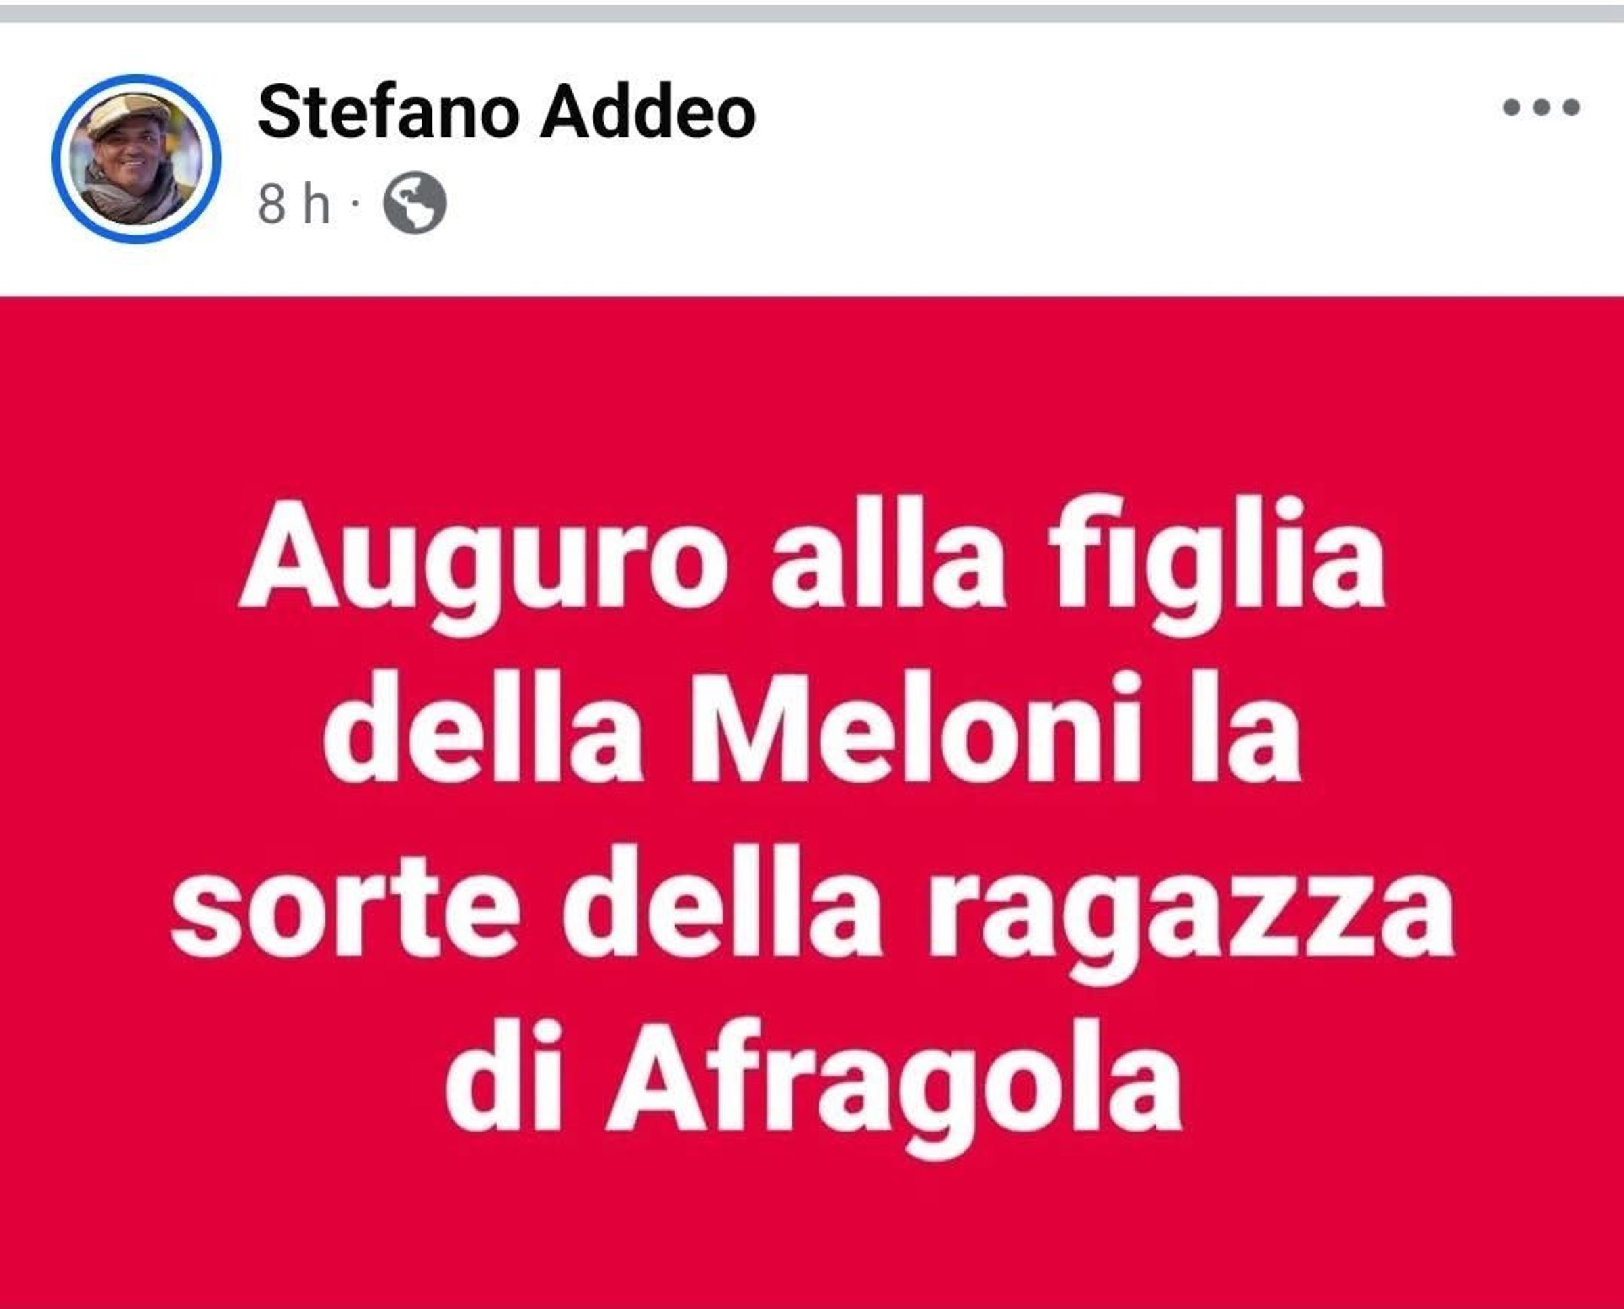Open Stefano Addeo's profile picture
Image resolution: width=1624 pixels, height=1309 pixels.
[136, 159]
